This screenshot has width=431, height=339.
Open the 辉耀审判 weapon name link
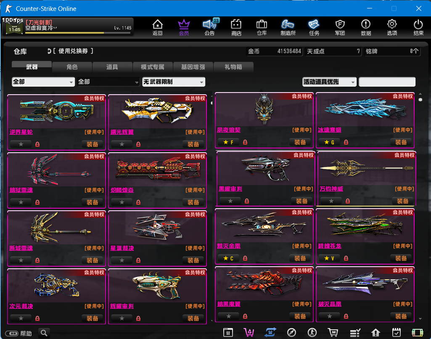[122, 306]
